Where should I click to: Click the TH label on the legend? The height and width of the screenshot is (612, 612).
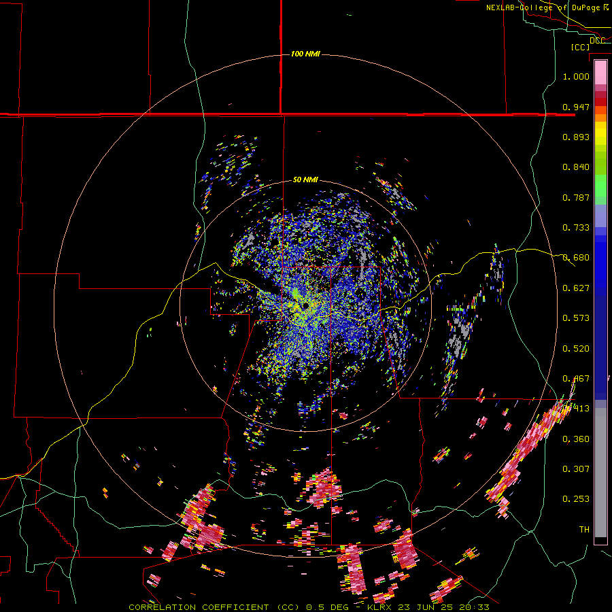click(x=584, y=529)
